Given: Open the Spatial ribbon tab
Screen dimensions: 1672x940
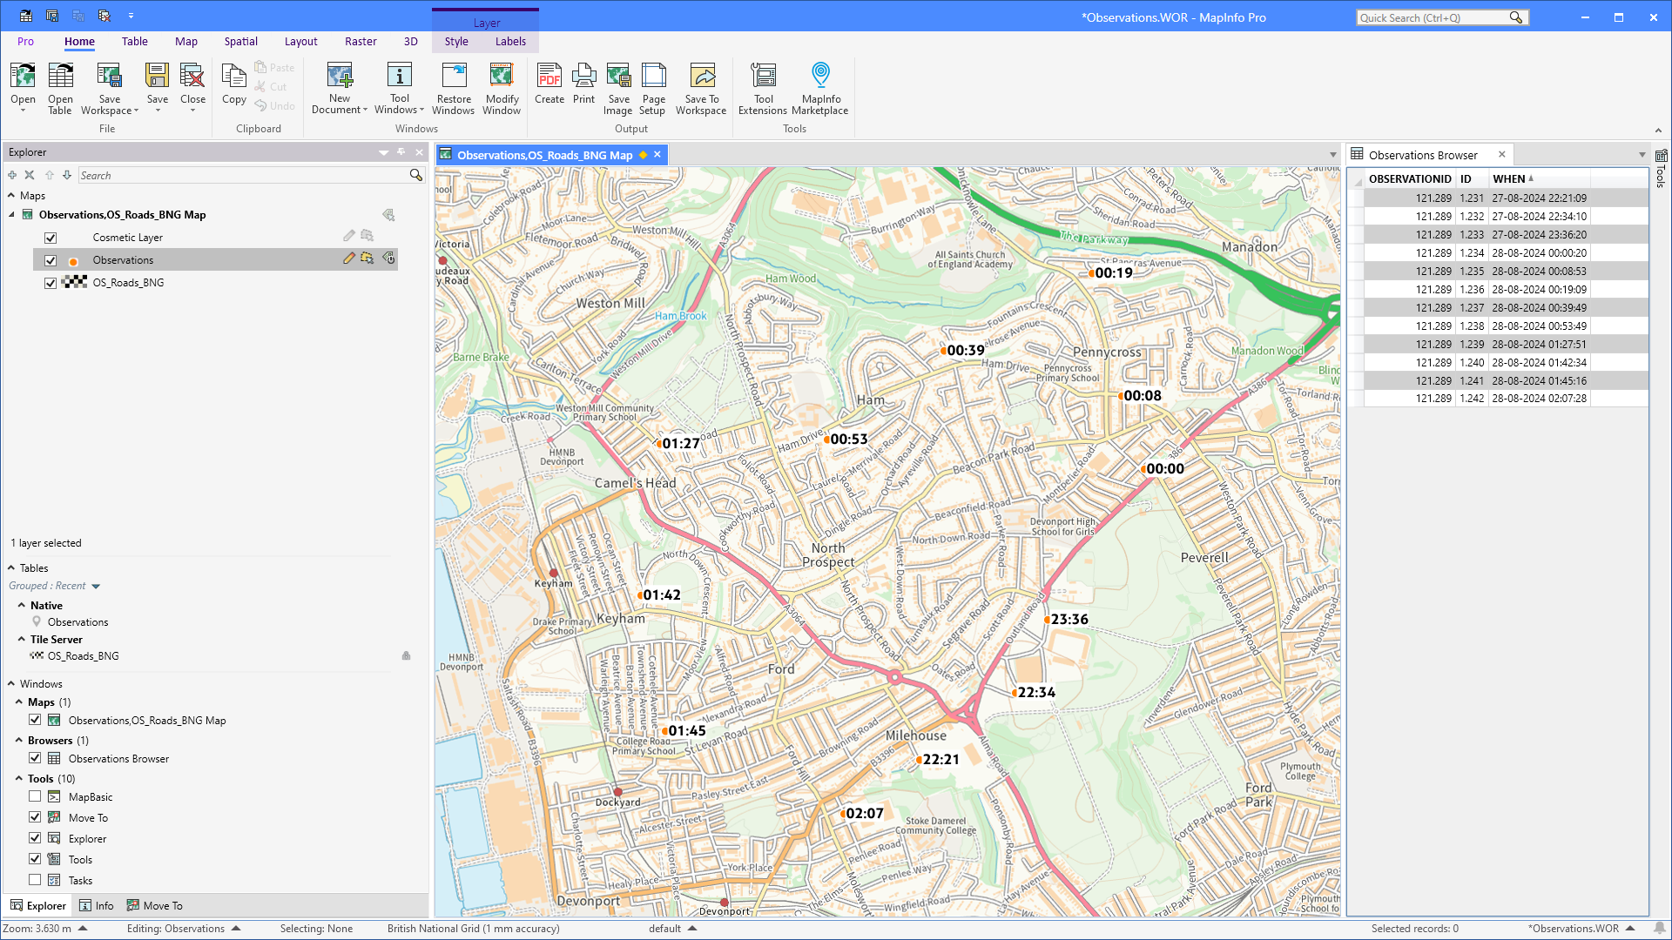Looking at the screenshot, I should click(x=240, y=41).
